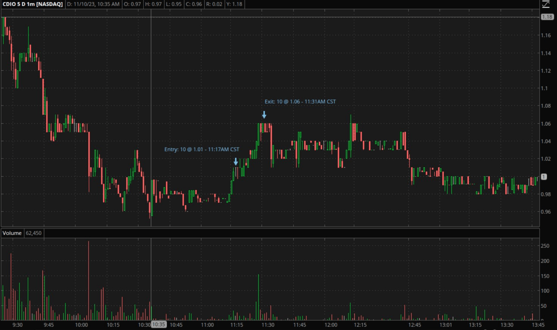
Task: Click the 11:15 time axis label
Action: coord(237,325)
